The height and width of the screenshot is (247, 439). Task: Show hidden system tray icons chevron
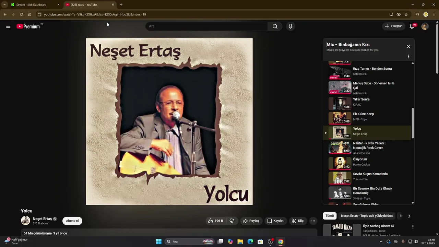click(x=381, y=242)
